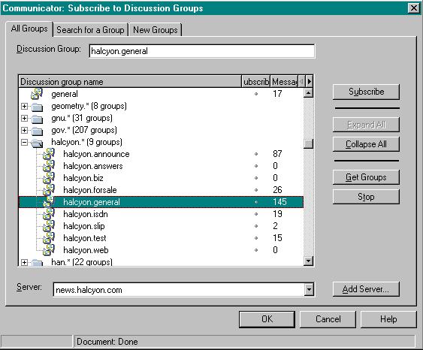Confirm with the OK button

(x=267, y=319)
